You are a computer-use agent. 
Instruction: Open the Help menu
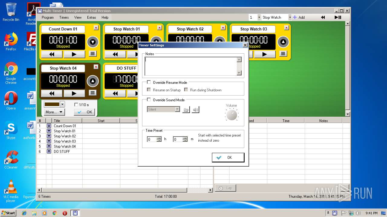tap(105, 17)
